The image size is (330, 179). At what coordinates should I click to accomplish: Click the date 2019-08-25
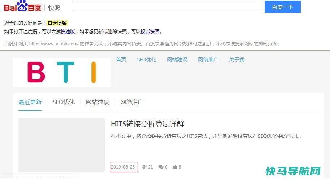pos(123,167)
